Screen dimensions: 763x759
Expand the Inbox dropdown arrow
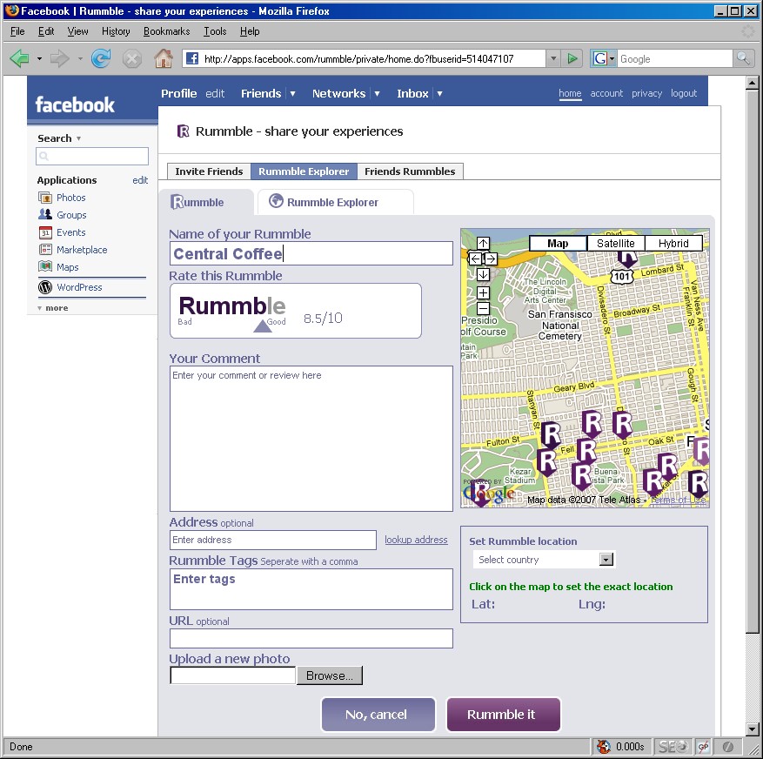coord(439,93)
